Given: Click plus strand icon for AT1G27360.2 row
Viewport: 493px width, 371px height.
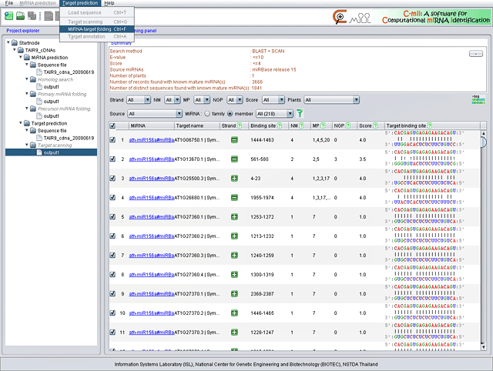Looking at the screenshot, I should point(234,236).
